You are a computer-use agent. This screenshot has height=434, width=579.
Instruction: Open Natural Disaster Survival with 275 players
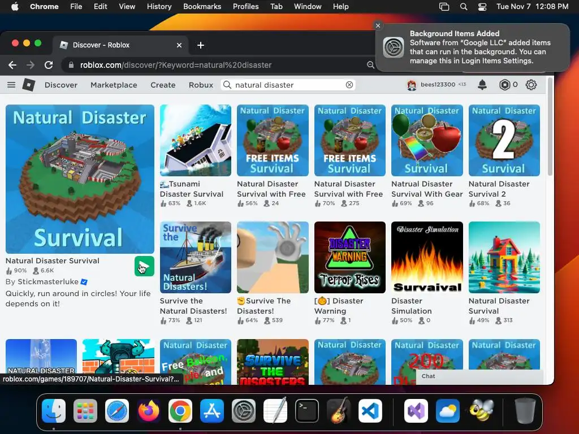pyautogui.click(x=349, y=140)
